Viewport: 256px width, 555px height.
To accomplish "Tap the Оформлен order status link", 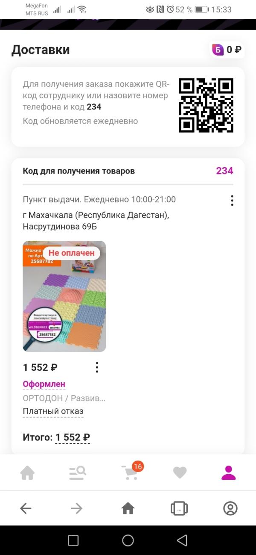I will [x=44, y=384].
